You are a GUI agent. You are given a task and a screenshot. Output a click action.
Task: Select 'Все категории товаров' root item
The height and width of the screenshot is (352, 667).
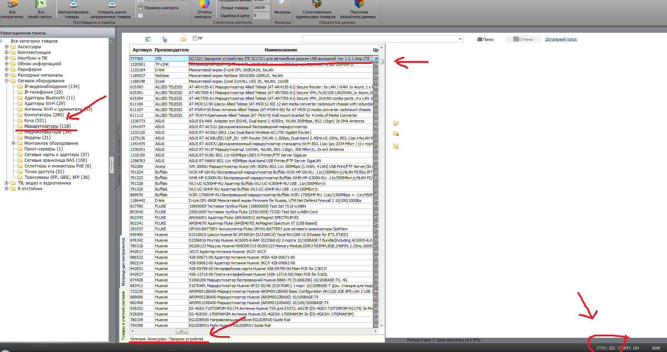(34, 41)
